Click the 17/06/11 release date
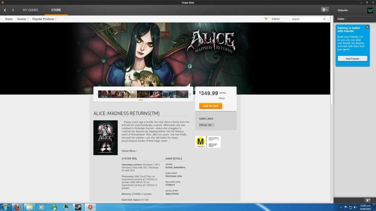Viewport: 376px width, 211px height. [170, 185]
